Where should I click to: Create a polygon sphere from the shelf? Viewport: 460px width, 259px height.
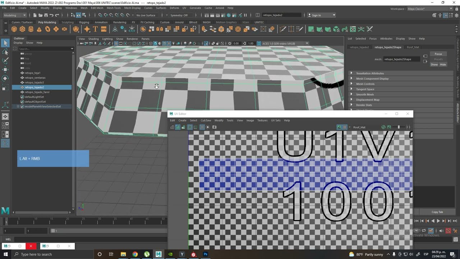tap(14, 29)
